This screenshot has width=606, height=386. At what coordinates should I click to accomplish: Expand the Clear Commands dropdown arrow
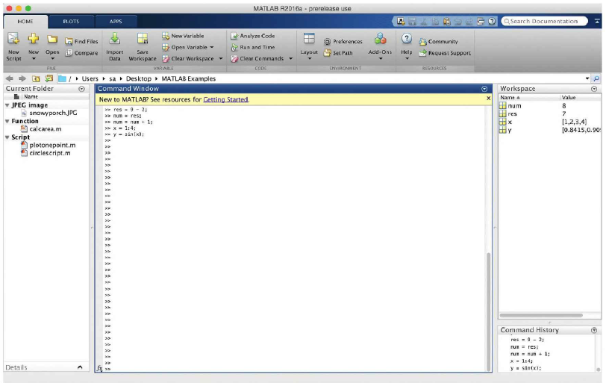290,58
